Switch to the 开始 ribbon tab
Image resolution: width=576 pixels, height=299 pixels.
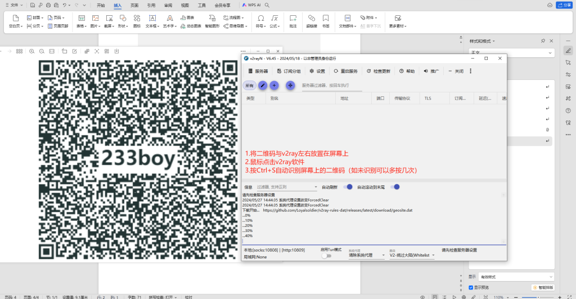pos(101,5)
